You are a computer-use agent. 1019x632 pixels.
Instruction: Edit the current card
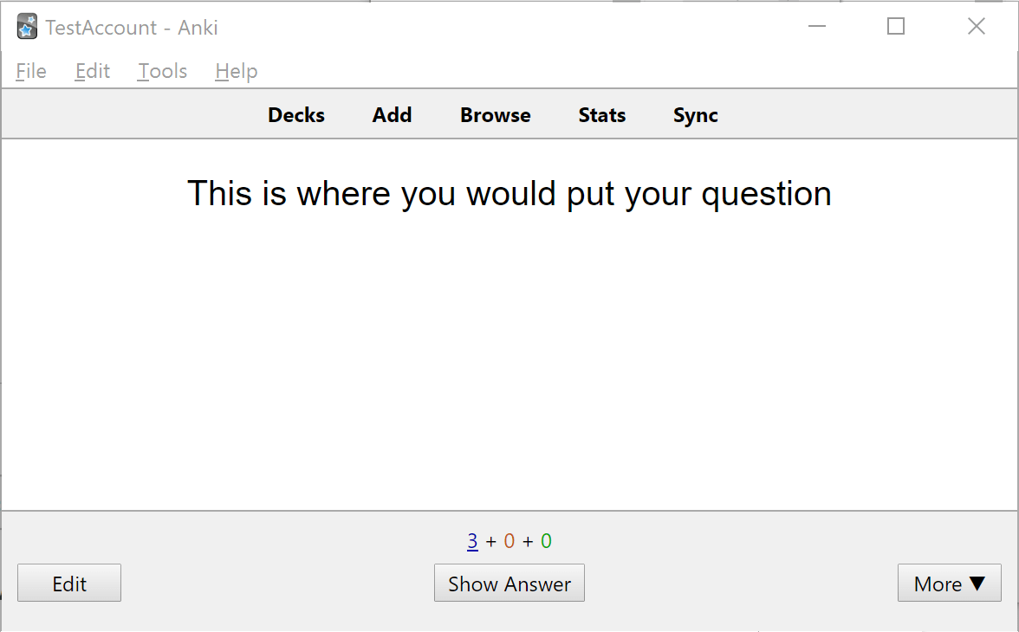click(x=68, y=583)
